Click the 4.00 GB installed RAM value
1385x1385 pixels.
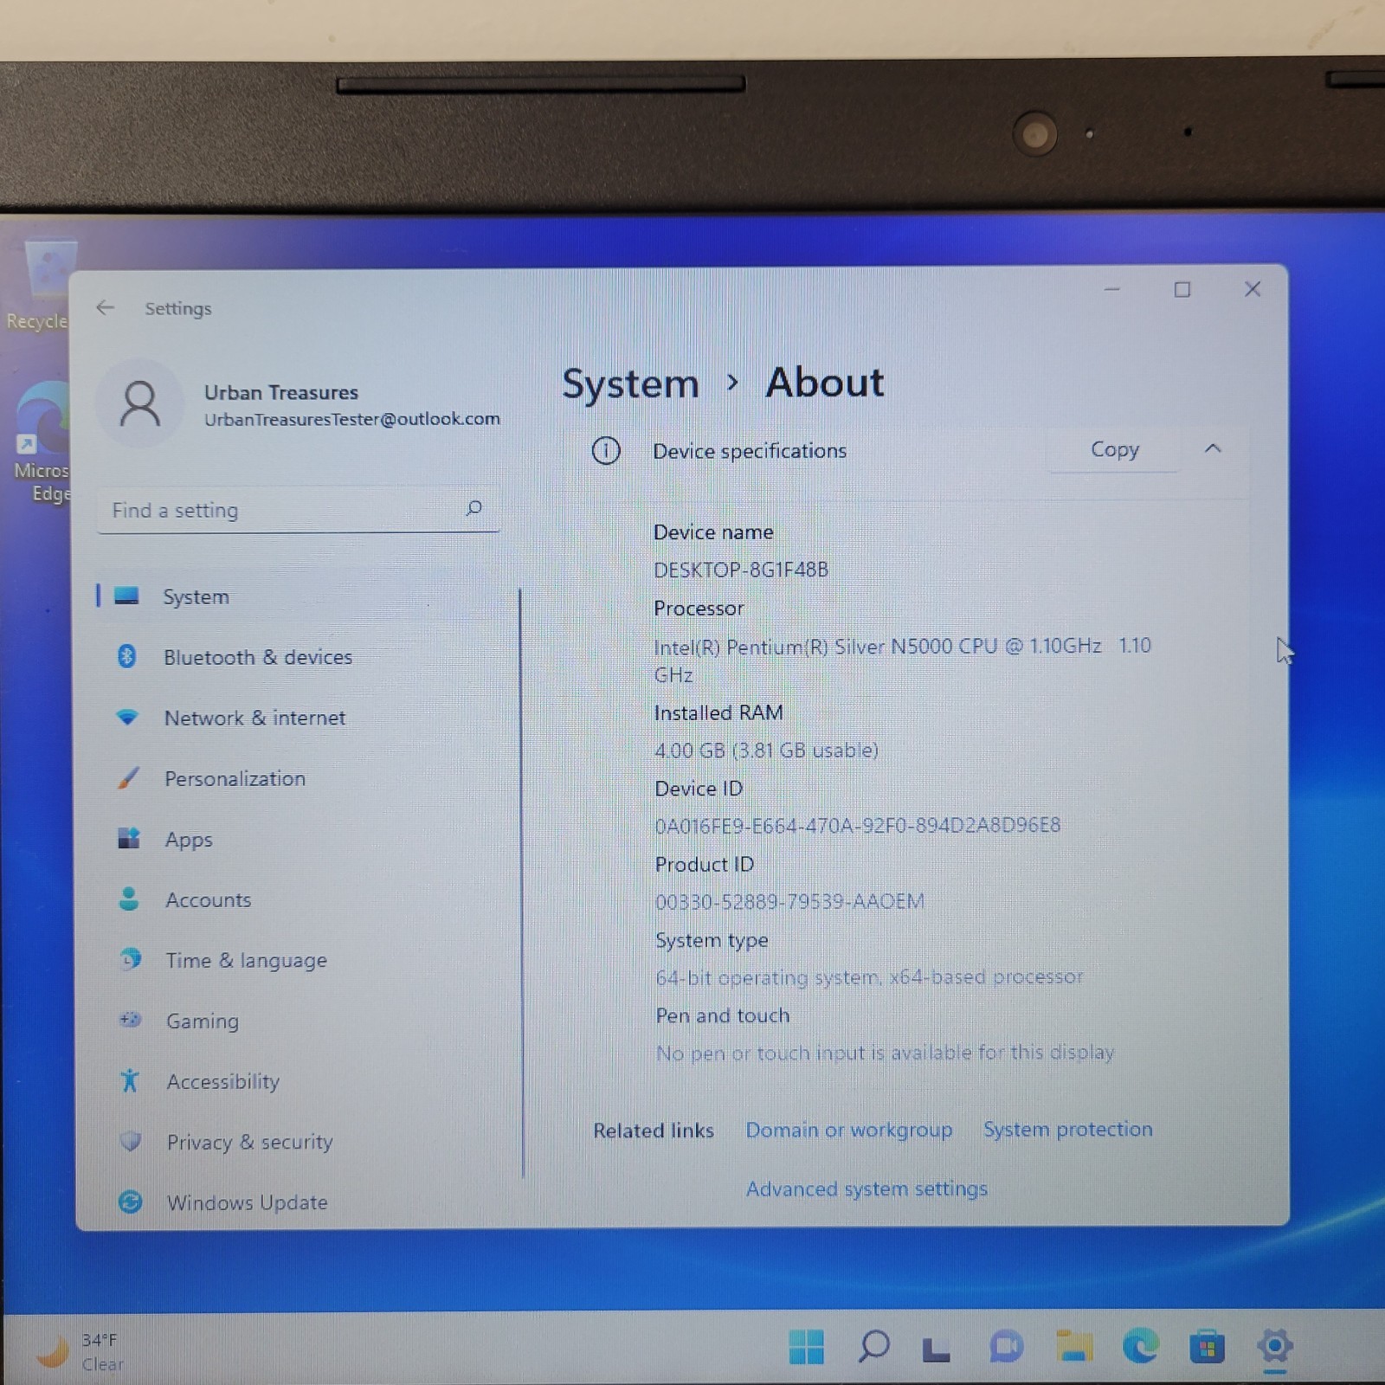[766, 750]
